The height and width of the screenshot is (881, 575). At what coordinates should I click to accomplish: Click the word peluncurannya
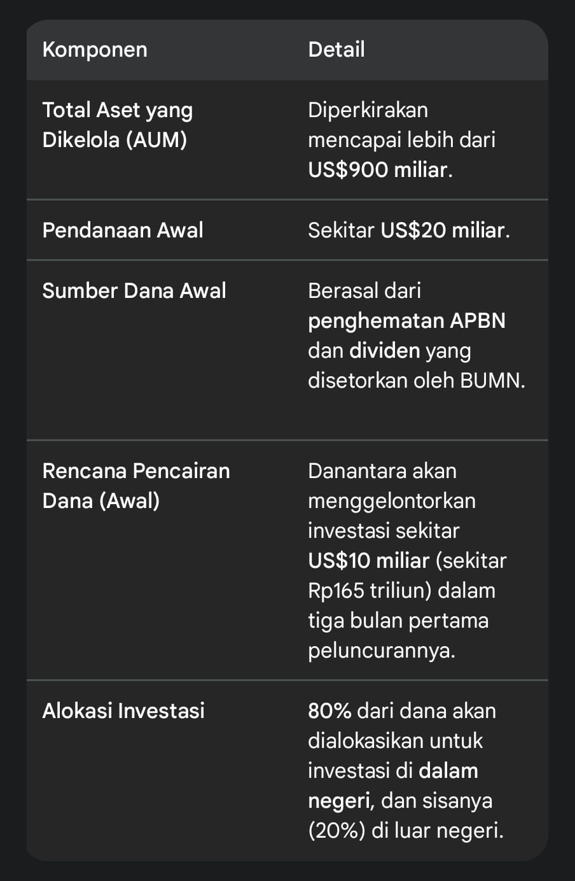(x=381, y=650)
